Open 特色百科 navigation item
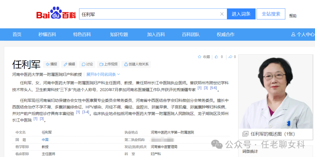Viewport: 315px width, 157px height. (x=82, y=34)
